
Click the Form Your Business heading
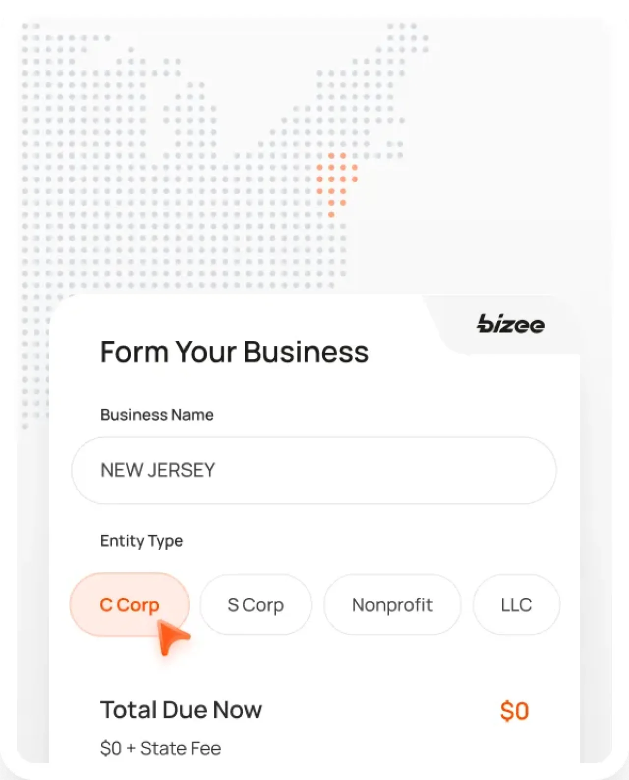(235, 352)
